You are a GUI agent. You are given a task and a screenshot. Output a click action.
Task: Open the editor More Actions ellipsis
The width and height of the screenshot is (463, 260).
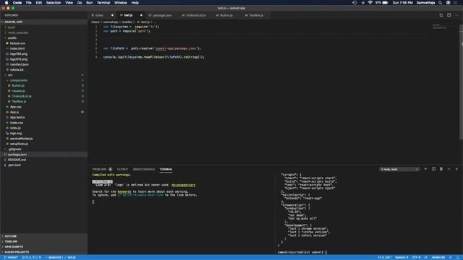click(x=456, y=15)
